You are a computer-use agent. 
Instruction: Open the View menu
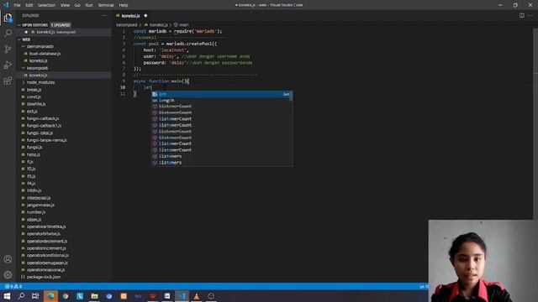point(65,5)
